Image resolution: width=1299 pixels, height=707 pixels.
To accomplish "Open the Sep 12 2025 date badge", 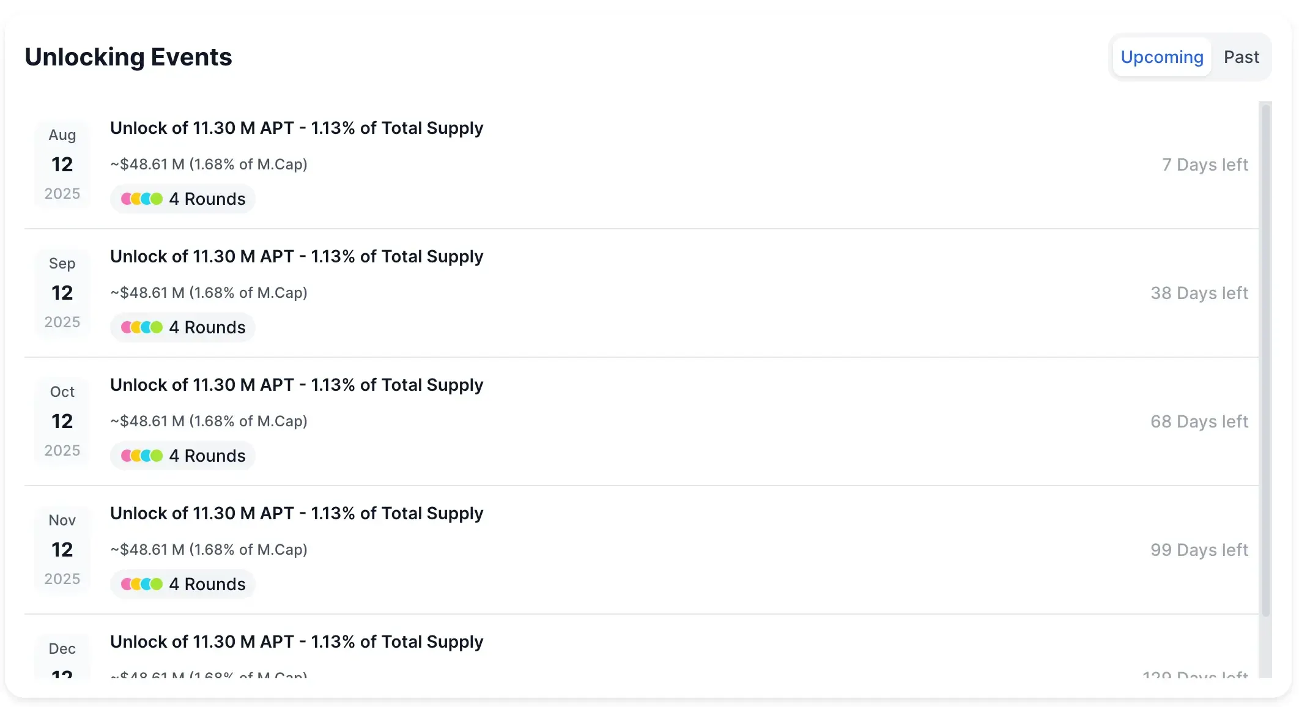I will coord(62,292).
